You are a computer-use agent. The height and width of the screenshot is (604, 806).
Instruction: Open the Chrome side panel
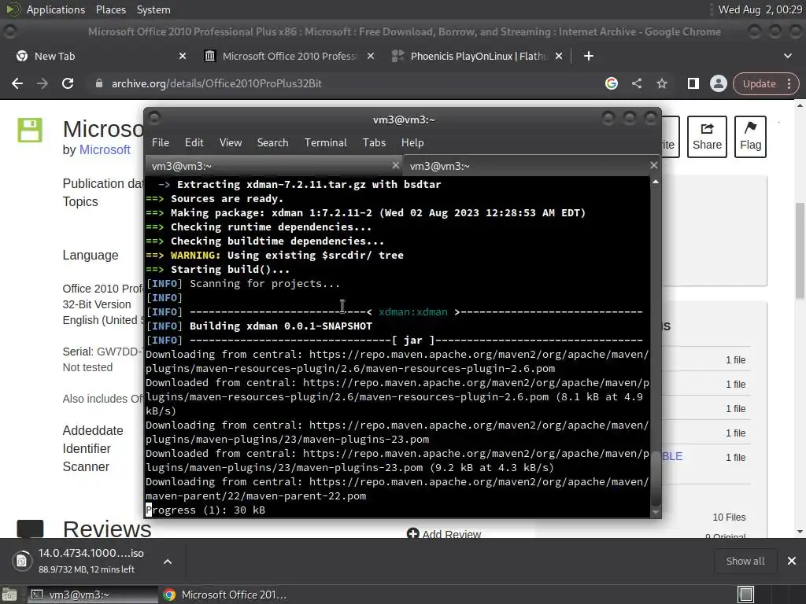[x=693, y=83]
